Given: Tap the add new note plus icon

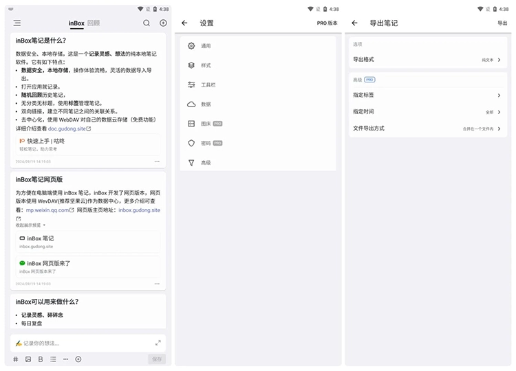Looking at the screenshot, I should point(163,23).
